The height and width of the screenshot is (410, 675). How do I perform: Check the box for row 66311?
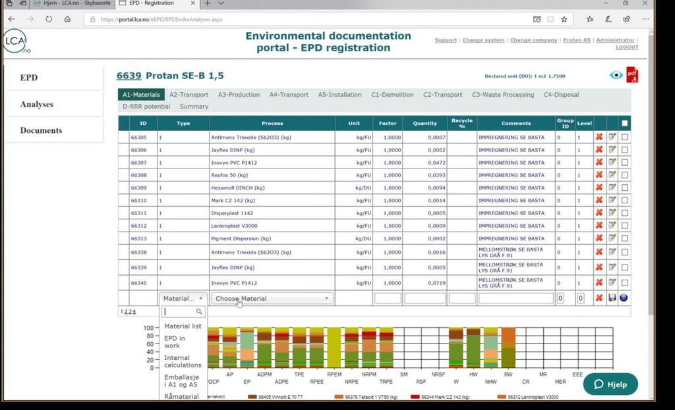(x=625, y=213)
